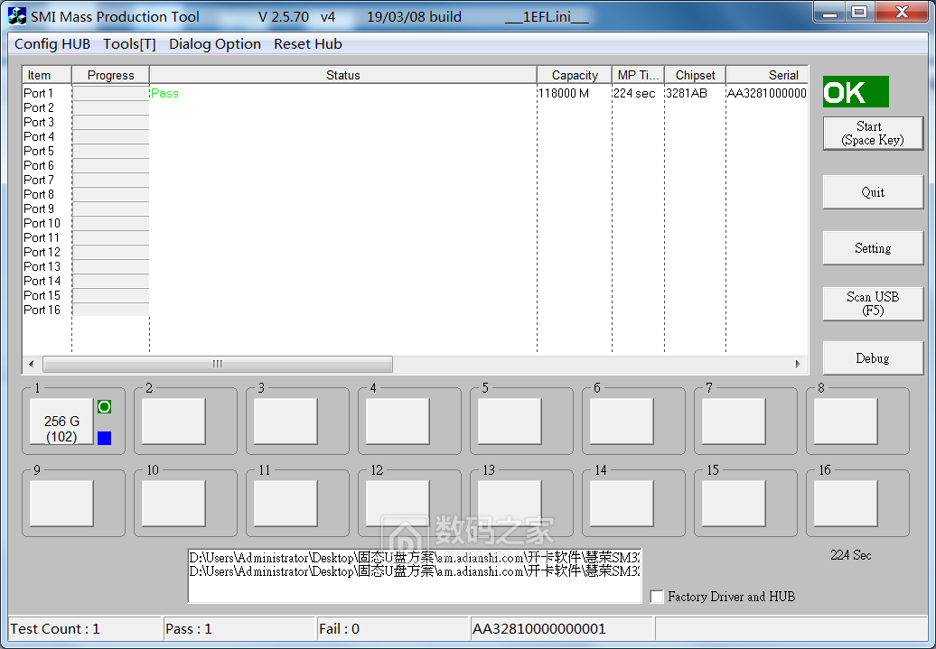Viewport: 936px width, 649px height.
Task: Click the green OK status indicator
Action: (x=856, y=92)
